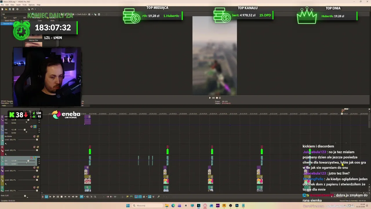371x209 pixels.
Task: Click Pause under the video preview
Action: coord(213,98)
